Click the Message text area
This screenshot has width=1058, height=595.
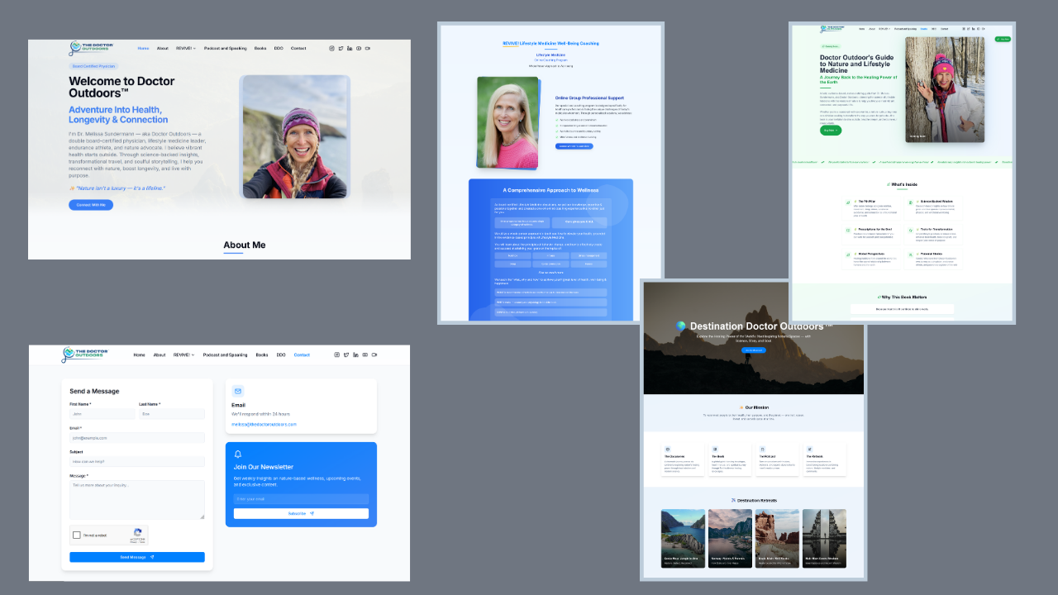(136, 500)
